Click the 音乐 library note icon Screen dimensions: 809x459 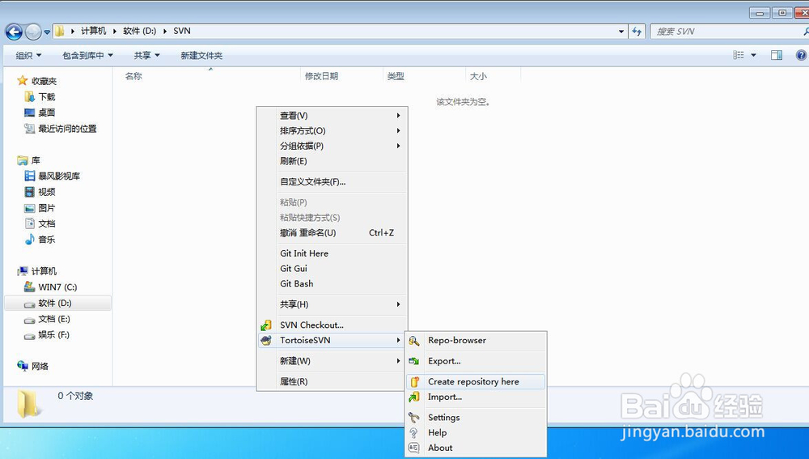30,240
